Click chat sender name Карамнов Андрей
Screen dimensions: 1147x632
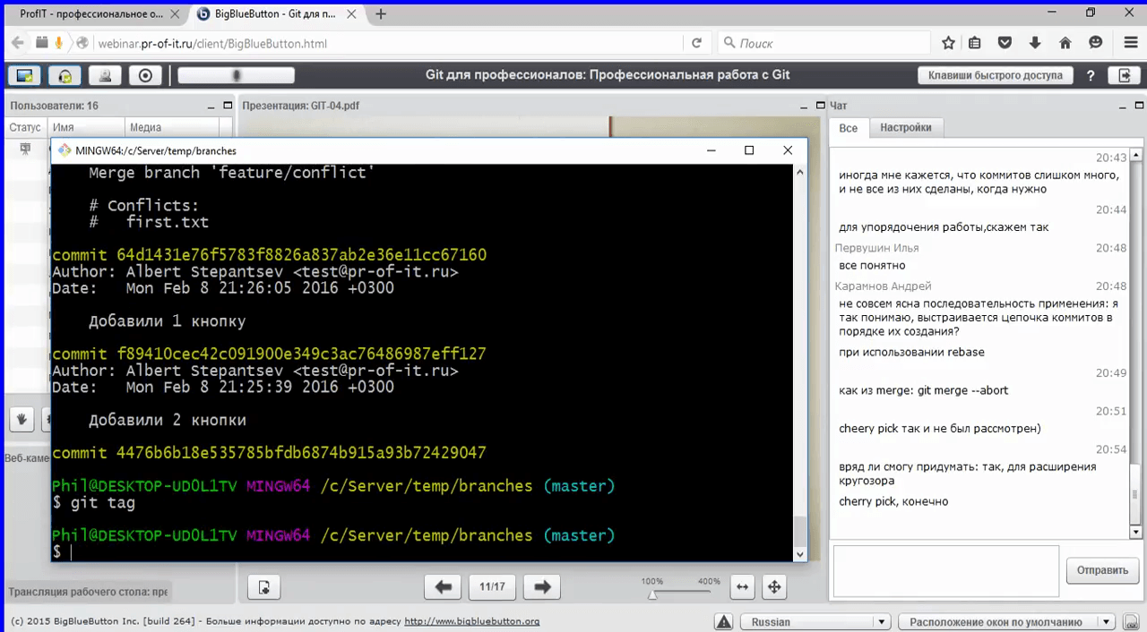click(x=883, y=286)
